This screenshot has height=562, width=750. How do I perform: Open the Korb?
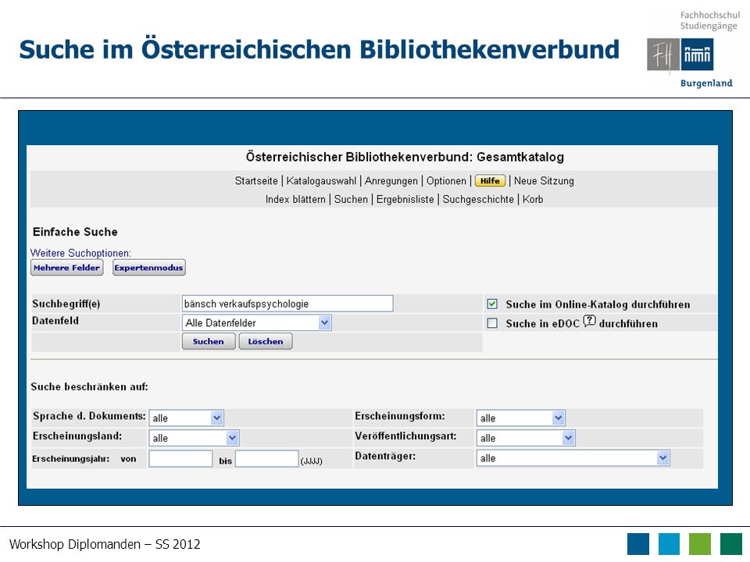point(532,199)
